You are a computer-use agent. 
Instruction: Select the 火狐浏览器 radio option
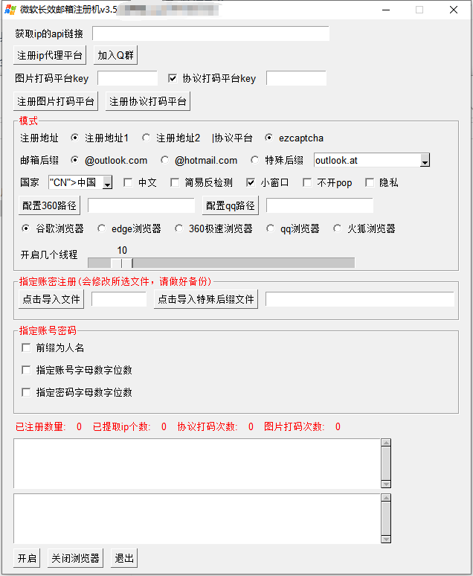click(338, 228)
